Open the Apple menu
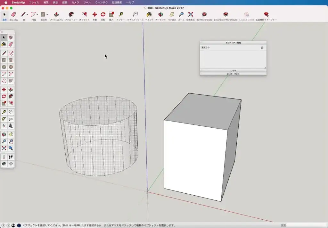Screen dimensions: 328x228 pyautogui.click(x=6, y=3)
